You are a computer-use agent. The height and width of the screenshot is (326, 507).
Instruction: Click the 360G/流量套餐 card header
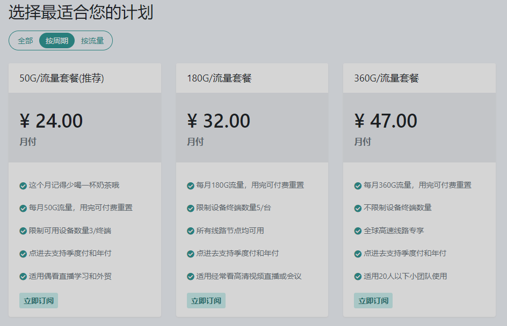click(386, 78)
